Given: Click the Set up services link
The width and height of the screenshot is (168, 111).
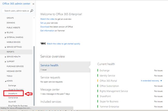Looking at the screenshot, I should (x=43, y=23).
